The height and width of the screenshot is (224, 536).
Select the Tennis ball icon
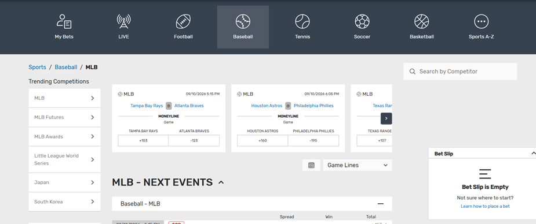tap(302, 22)
